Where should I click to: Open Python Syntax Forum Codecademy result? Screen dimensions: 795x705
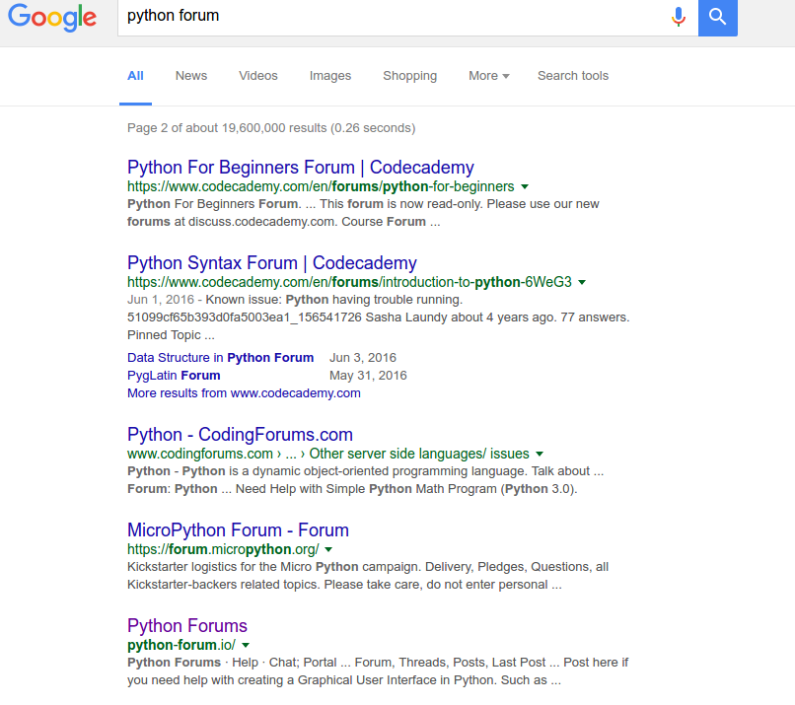272,263
